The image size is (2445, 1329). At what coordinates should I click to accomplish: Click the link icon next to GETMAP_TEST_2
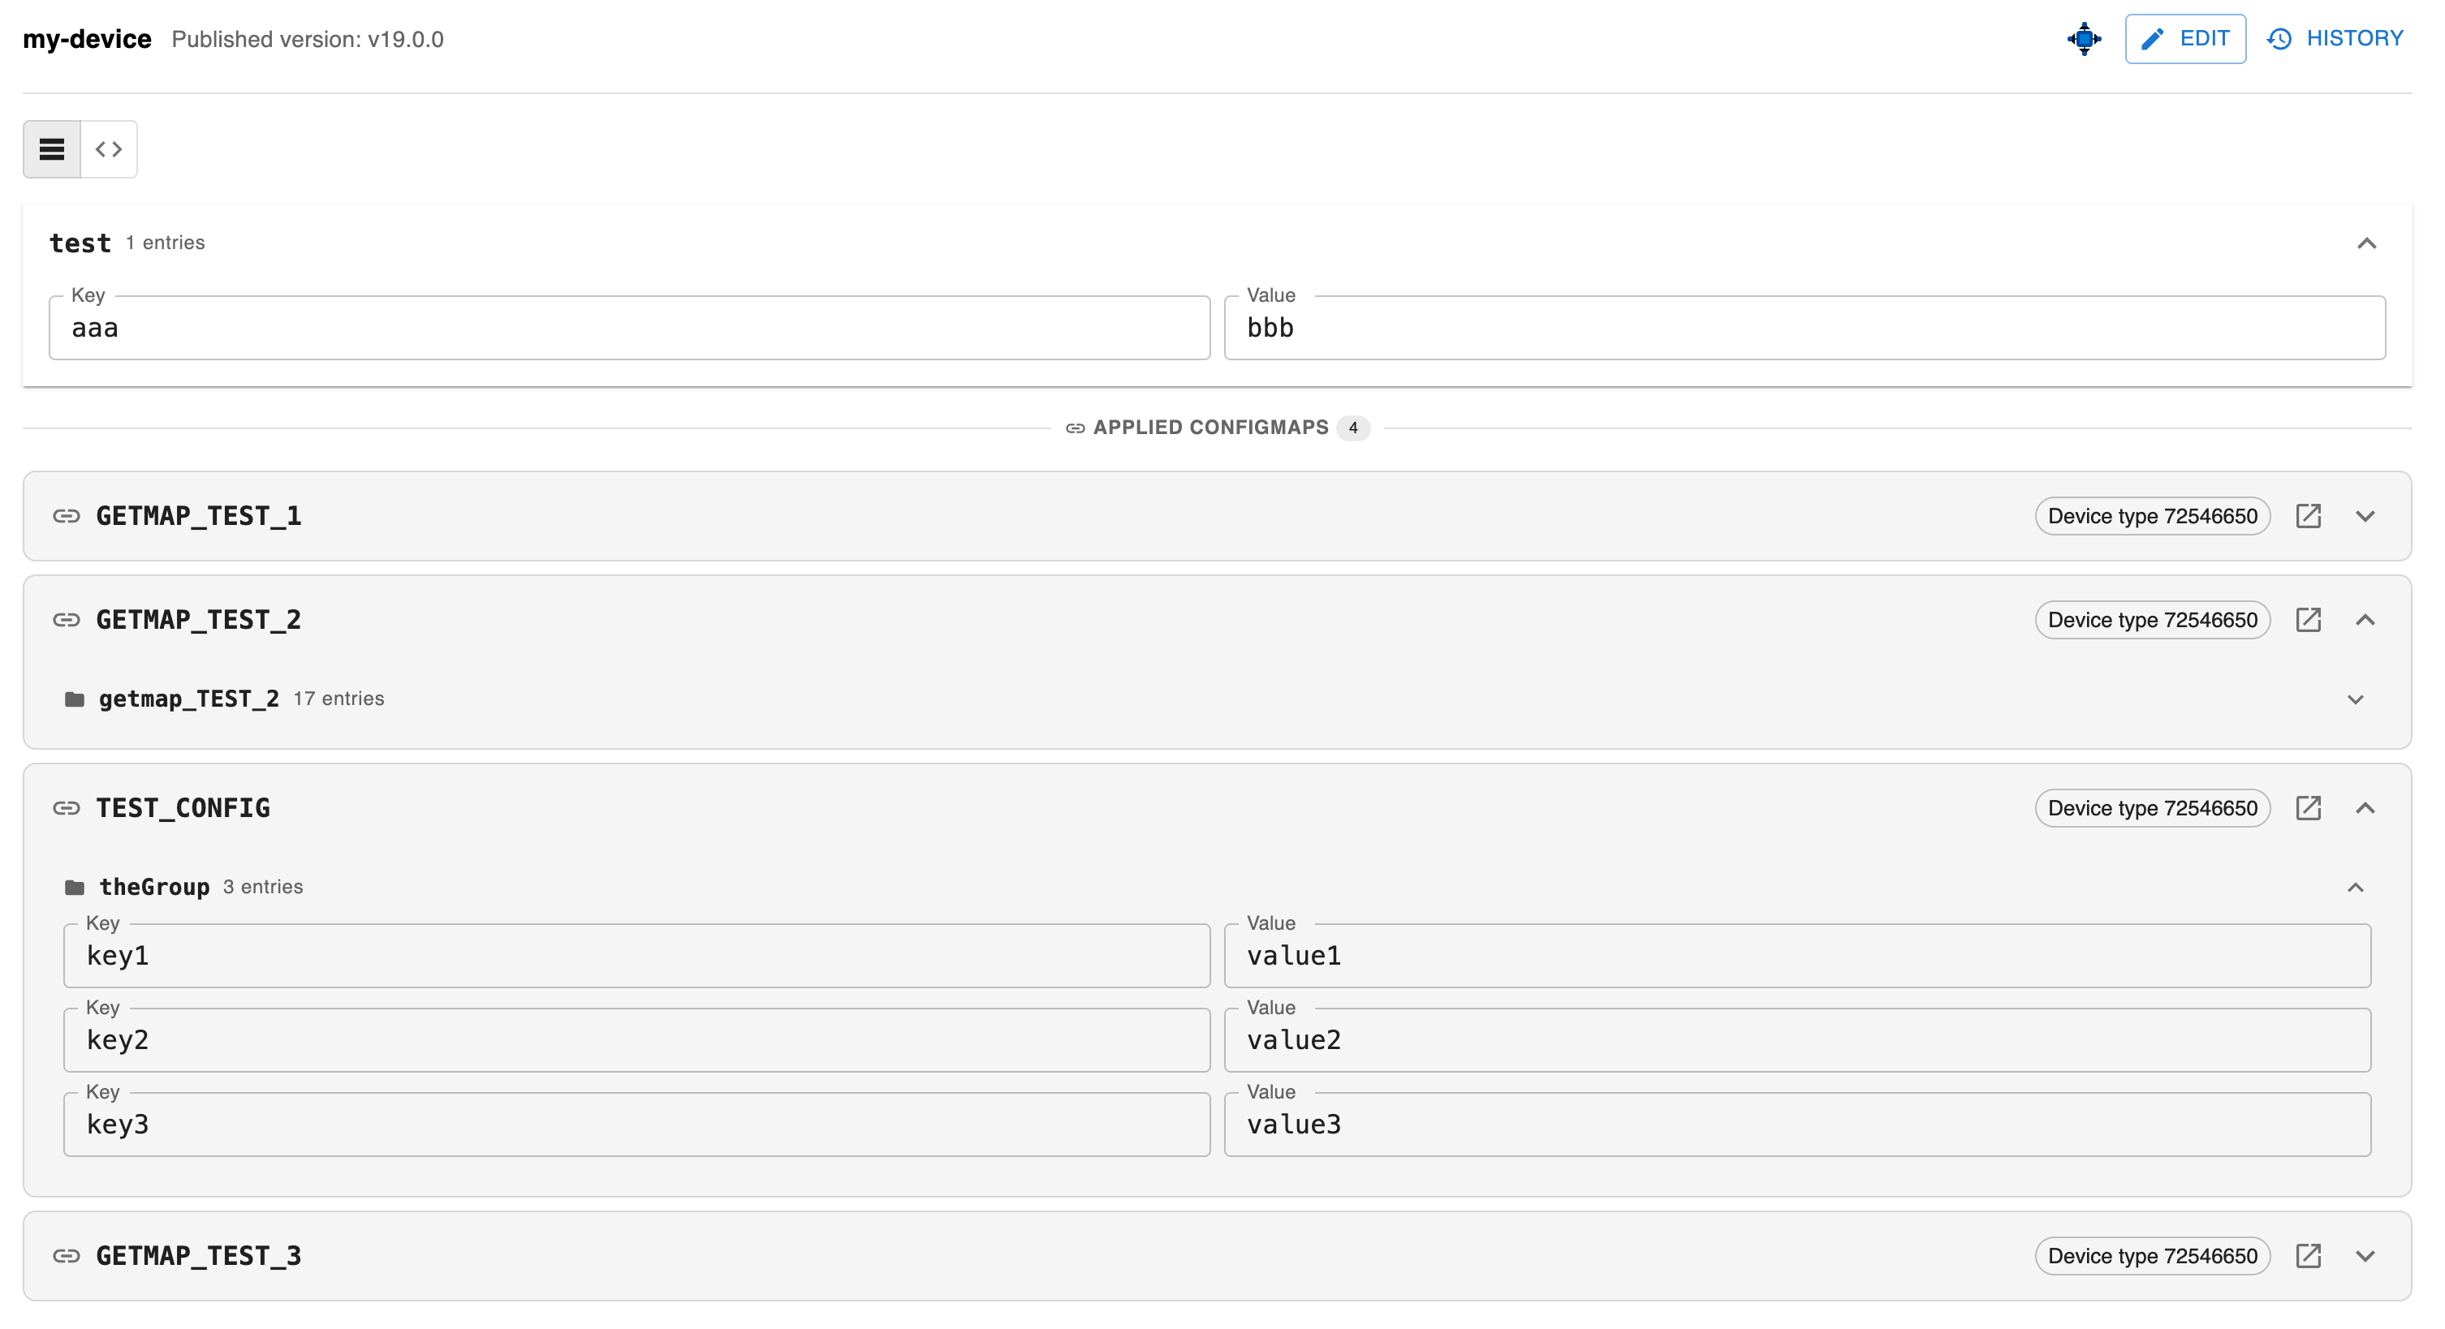pos(67,619)
